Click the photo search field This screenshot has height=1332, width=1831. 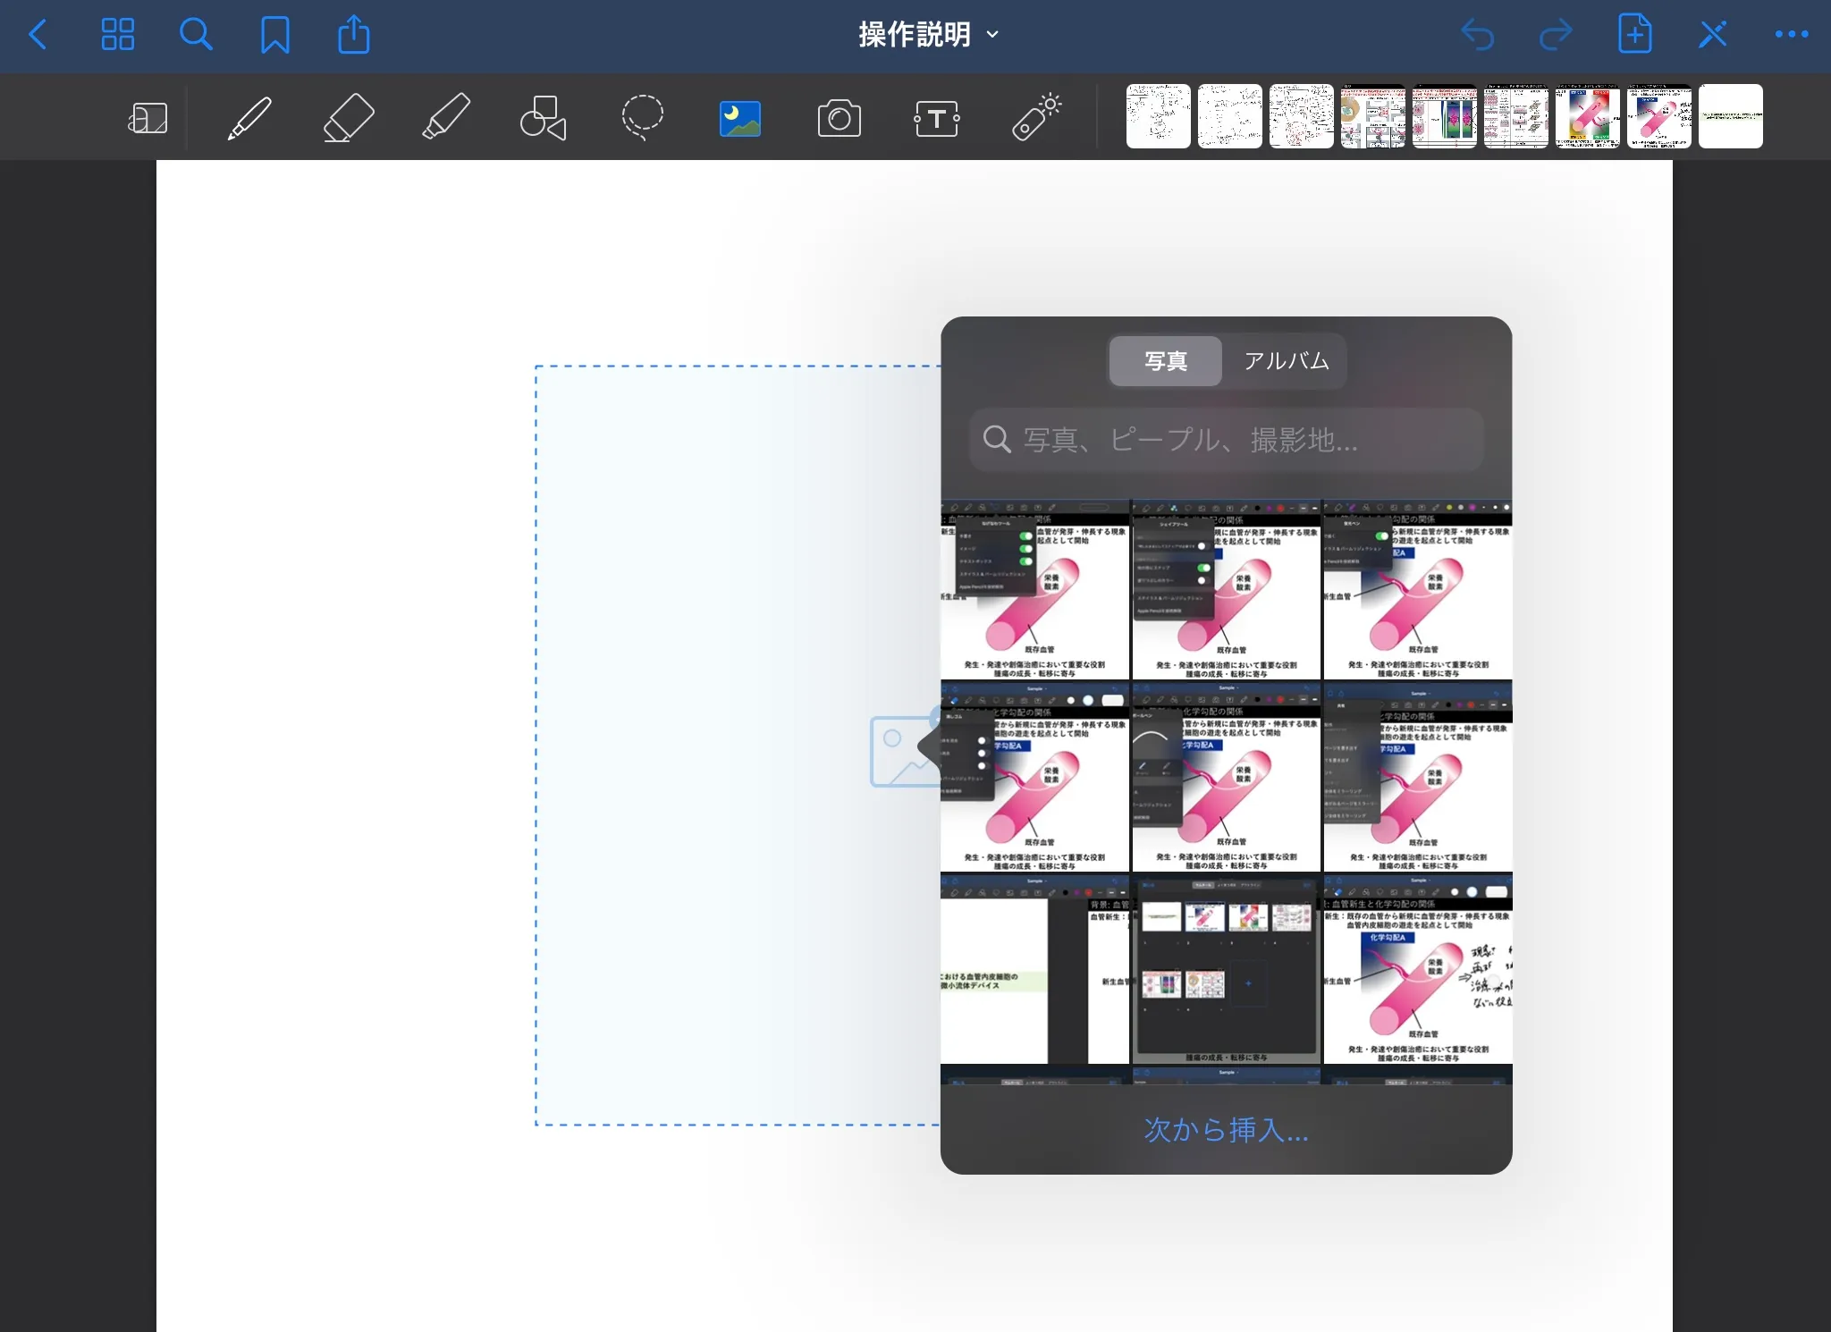[x=1226, y=439]
